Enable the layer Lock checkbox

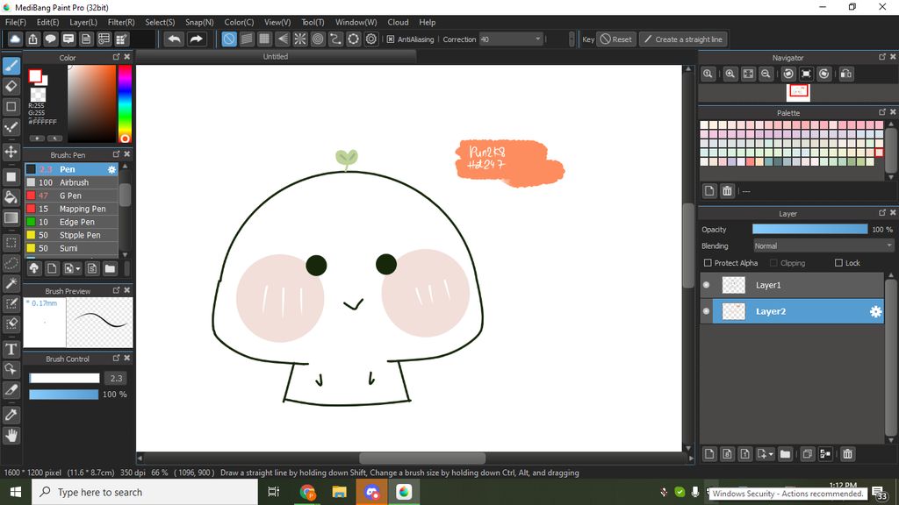(x=838, y=263)
